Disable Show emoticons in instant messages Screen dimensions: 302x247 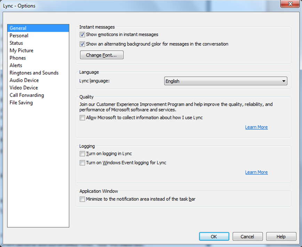point(82,35)
